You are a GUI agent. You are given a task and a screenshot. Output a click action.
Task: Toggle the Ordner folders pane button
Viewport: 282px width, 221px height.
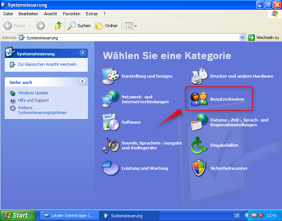[106, 26]
